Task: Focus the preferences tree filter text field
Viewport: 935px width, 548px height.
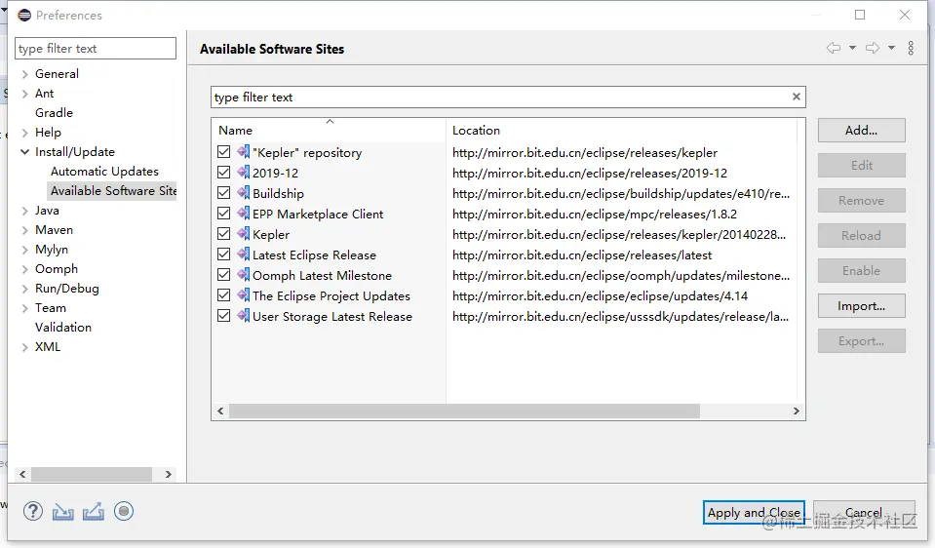Action: (x=96, y=49)
